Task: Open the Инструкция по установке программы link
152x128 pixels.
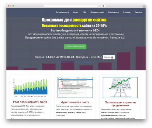Action: pos(75,62)
